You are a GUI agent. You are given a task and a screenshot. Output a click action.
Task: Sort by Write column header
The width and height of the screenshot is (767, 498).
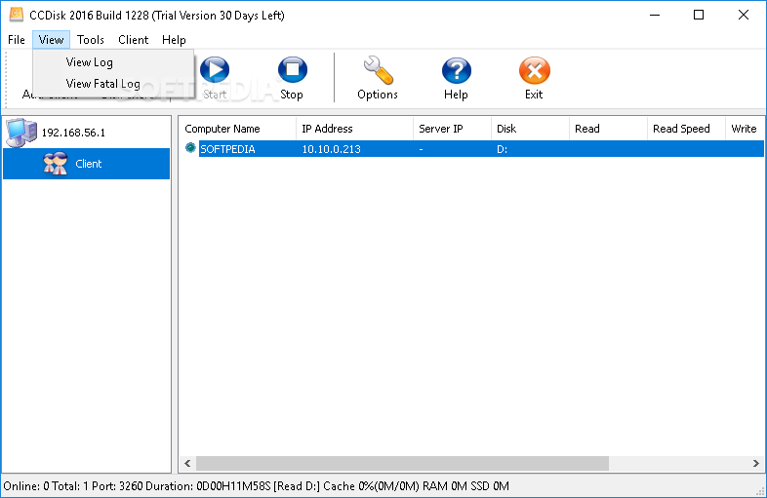pyautogui.click(x=745, y=129)
